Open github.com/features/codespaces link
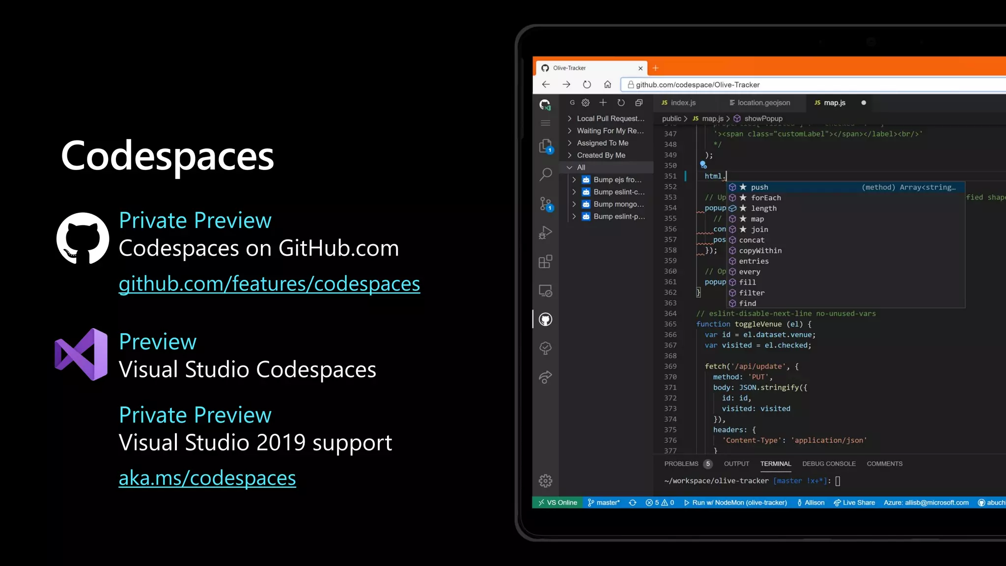1006x566 pixels. [x=269, y=284]
